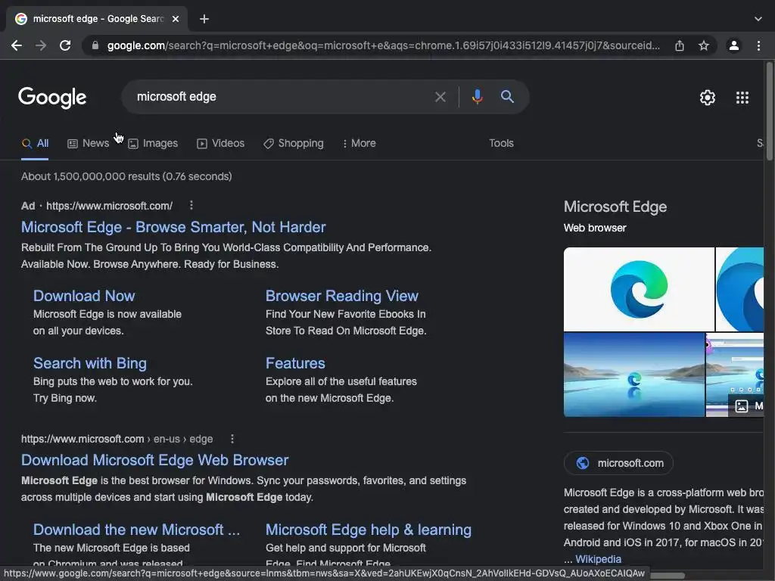Clear the search box with X icon
This screenshot has width=775, height=581.
pos(440,97)
